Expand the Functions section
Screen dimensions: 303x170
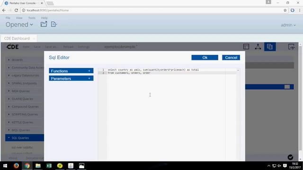[x=71, y=71]
